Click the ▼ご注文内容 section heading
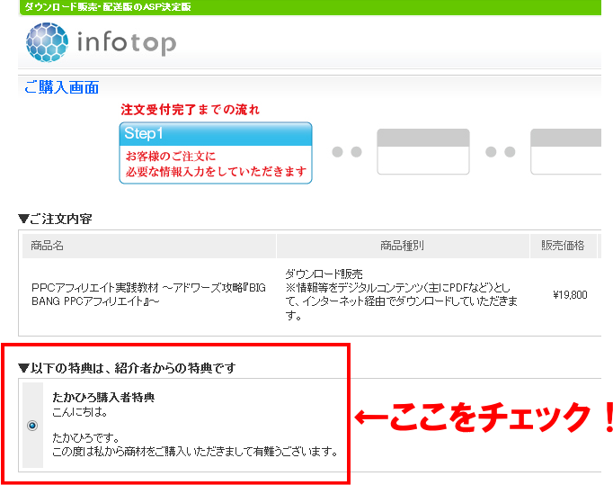Screen dimensions: 613x485 pyautogui.click(x=55, y=219)
